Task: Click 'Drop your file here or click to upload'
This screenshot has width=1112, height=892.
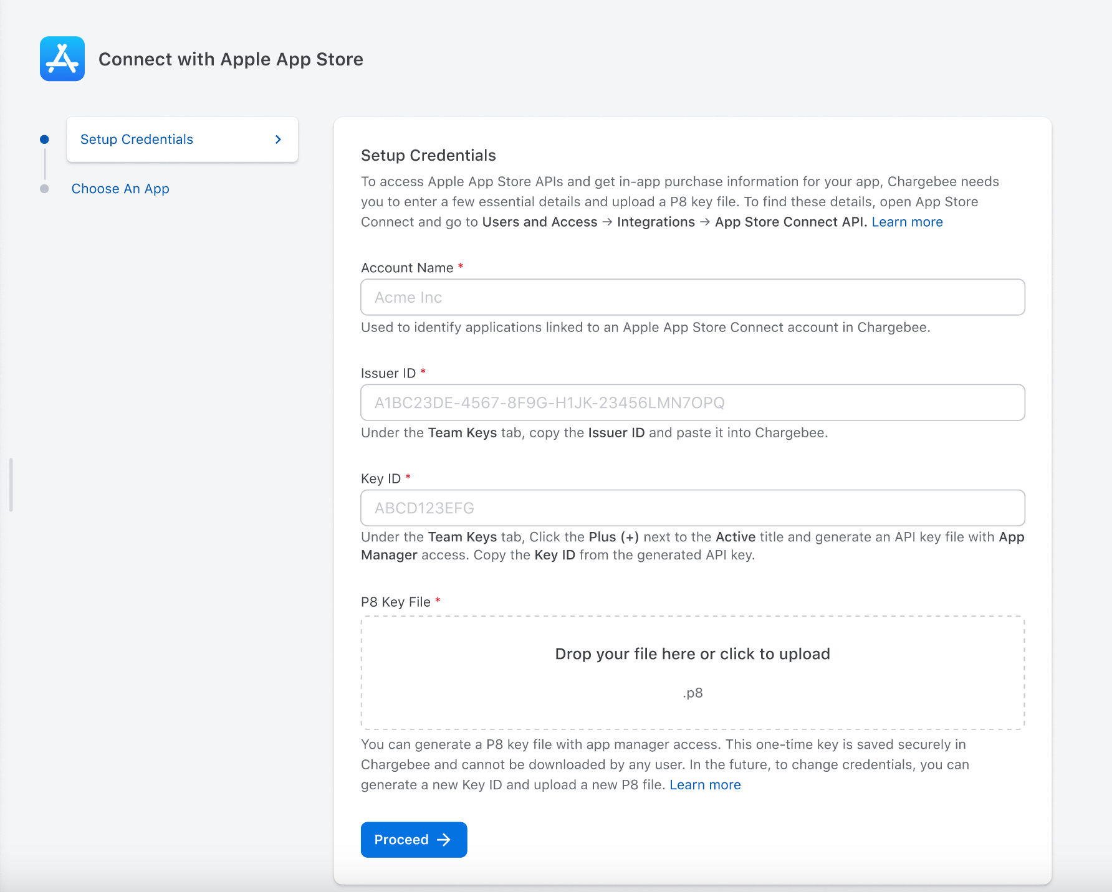Action: [x=692, y=654]
